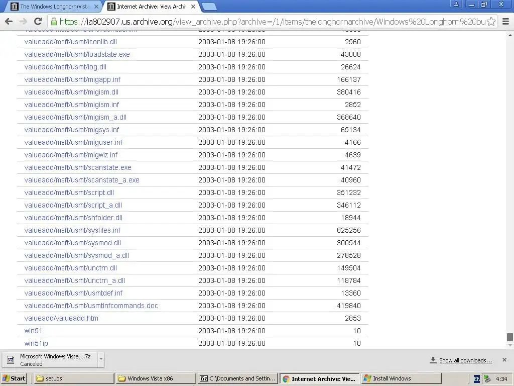Image resolution: width=514 pixels, height=386 pixels.
Task: Open a new browser tab
Action: (x=208, y=7)
